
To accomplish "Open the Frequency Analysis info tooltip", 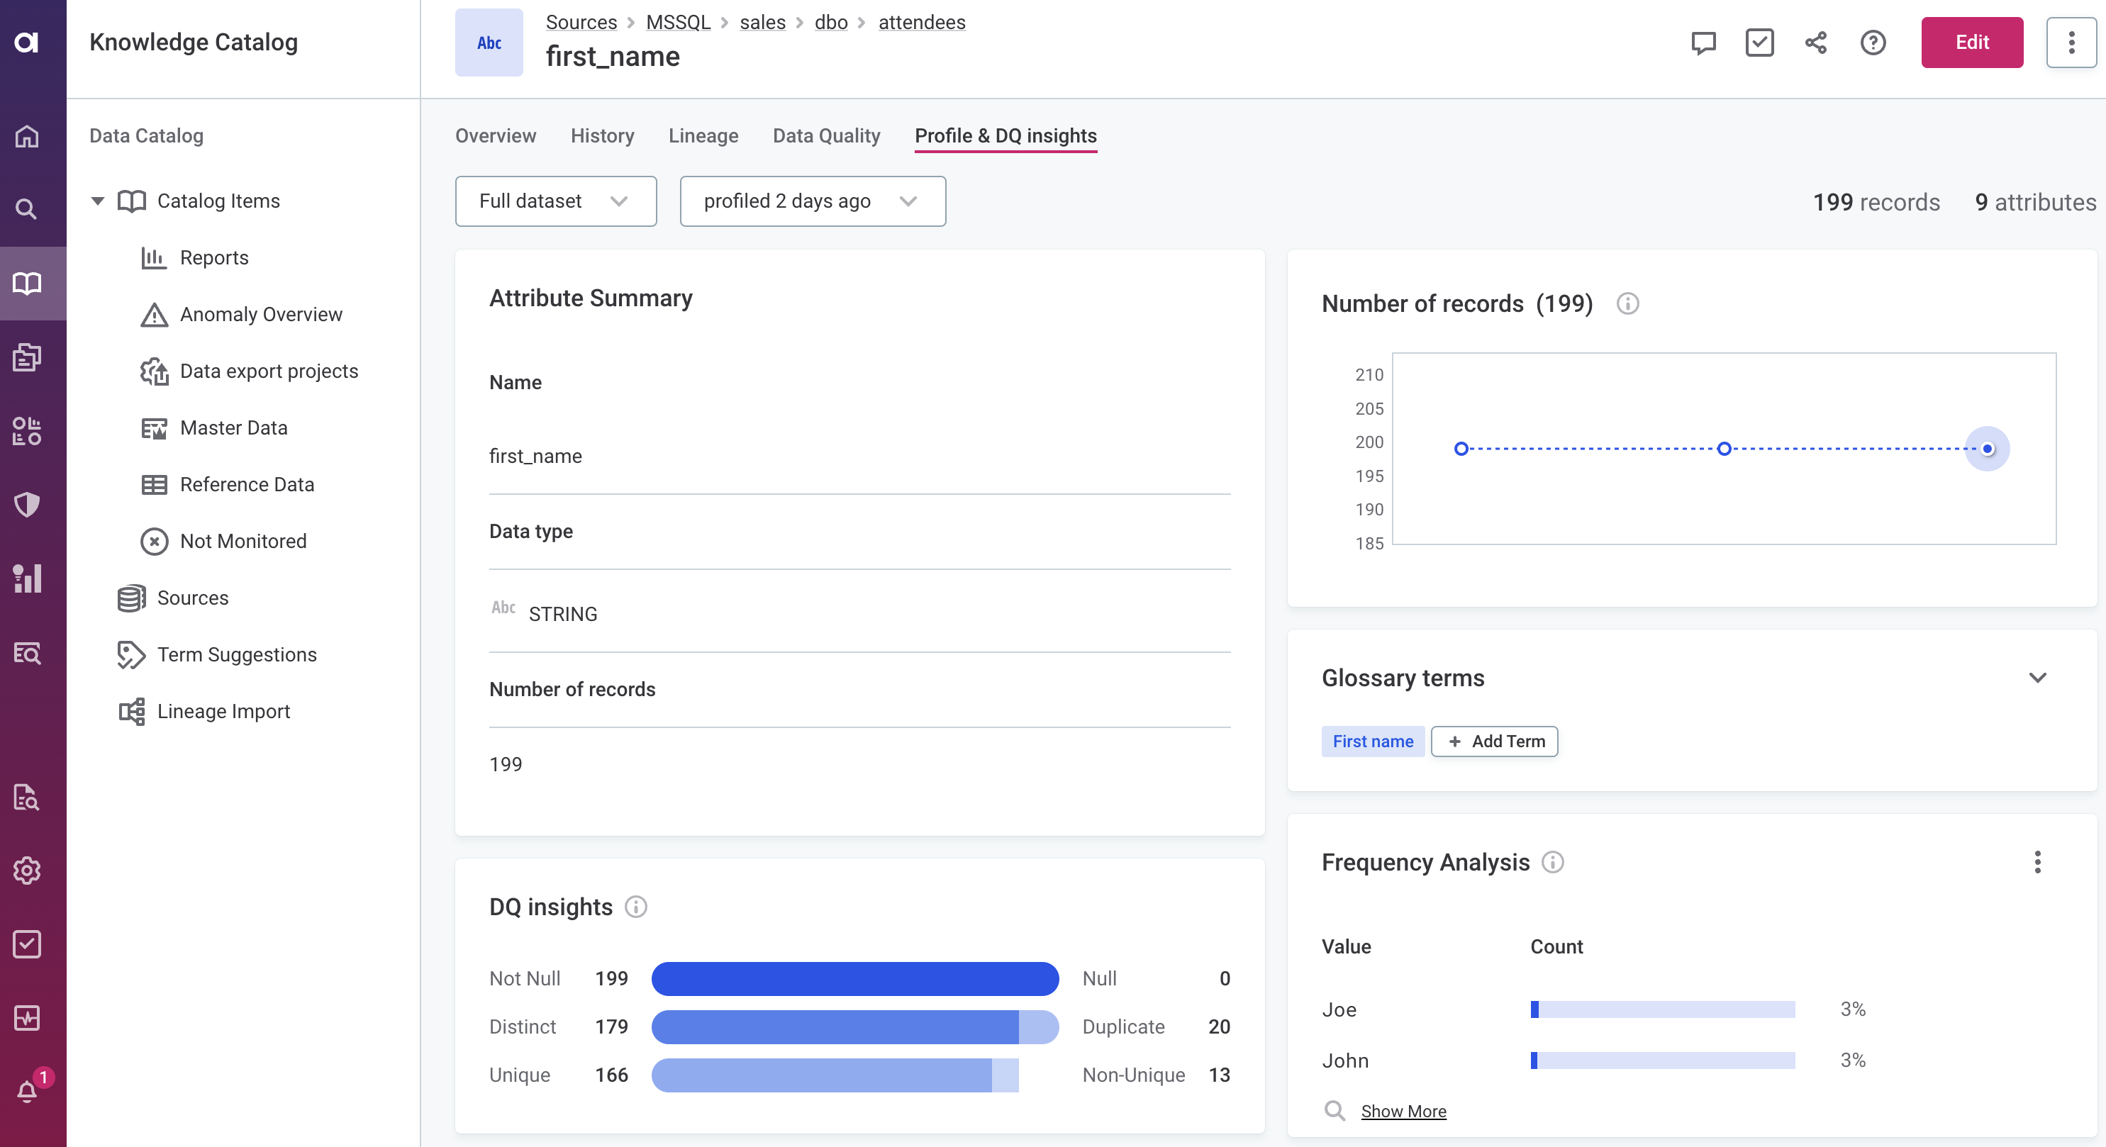I will tap(1552, 863).
